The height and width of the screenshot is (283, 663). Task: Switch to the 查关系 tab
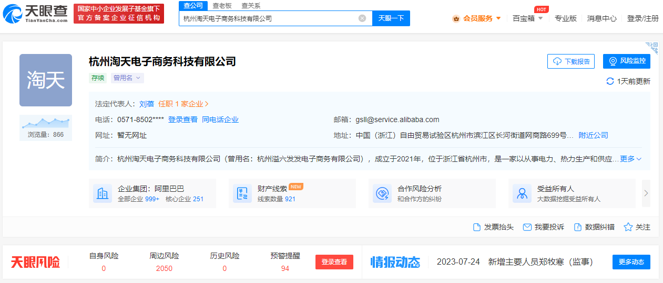pyautogui.click(x=251, y=5)
